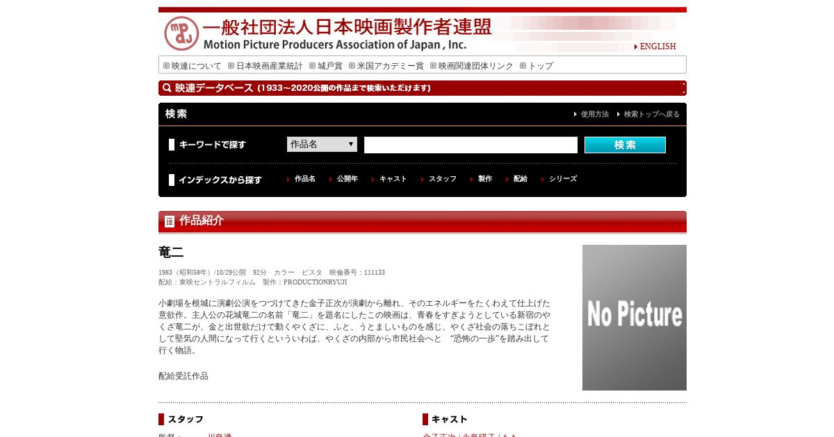This screenshot has height=437, width=834.
Task: Browse index by スタッフ
Action: click(x=443, y=179)
